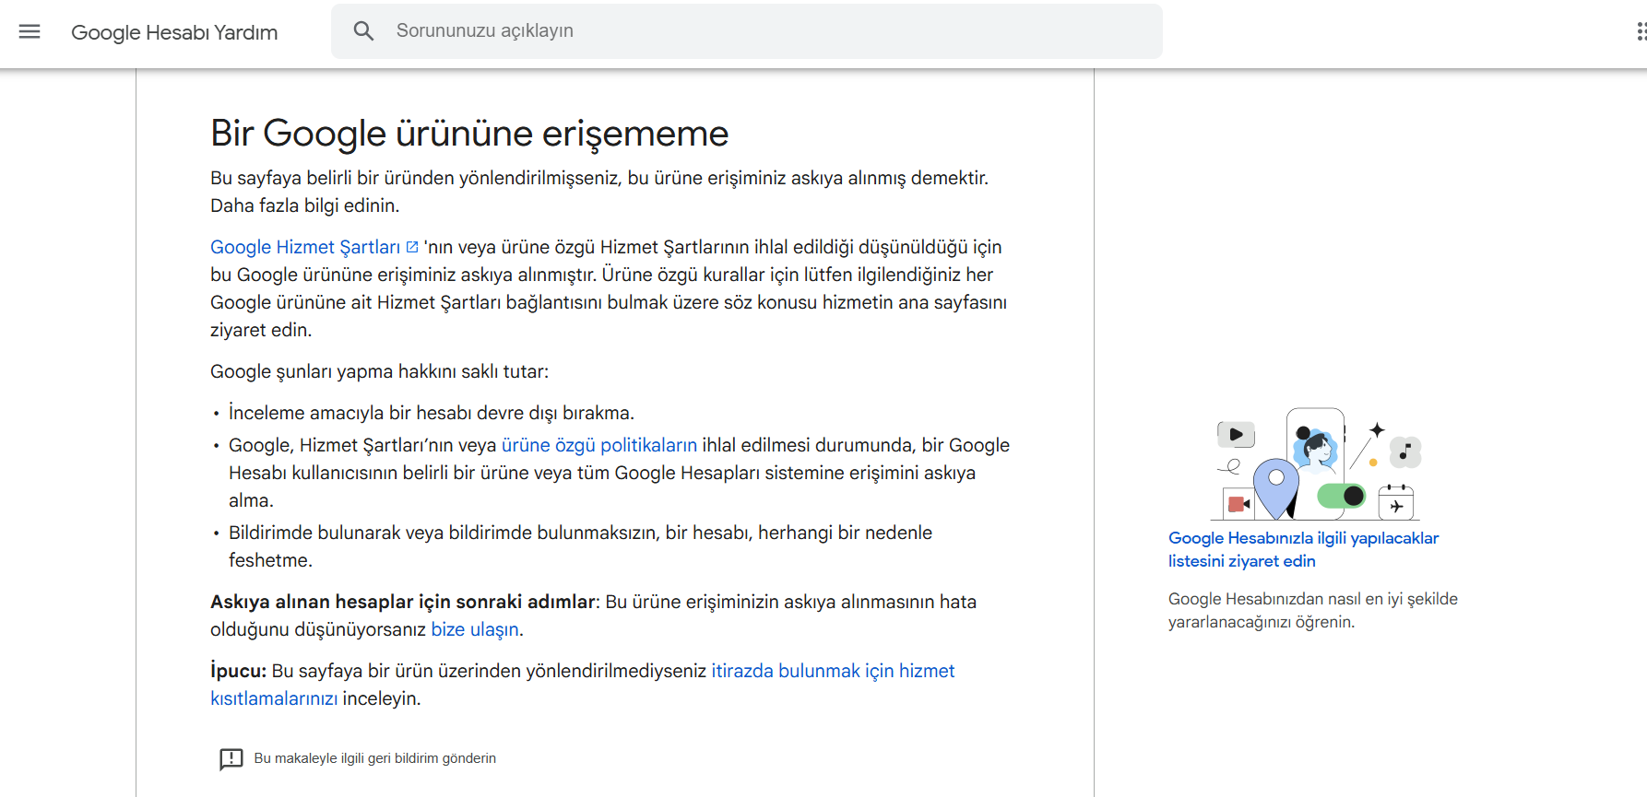Viewport: 1647px width, 797px height.
Task: Click the bold label 'İpucu:'
Action: click(238, 671)
